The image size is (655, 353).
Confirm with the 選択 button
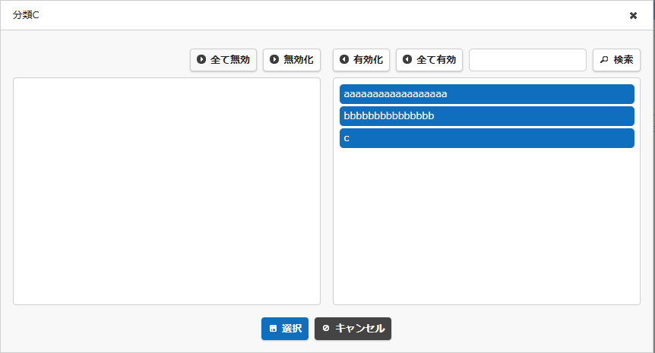pos(285,329)
